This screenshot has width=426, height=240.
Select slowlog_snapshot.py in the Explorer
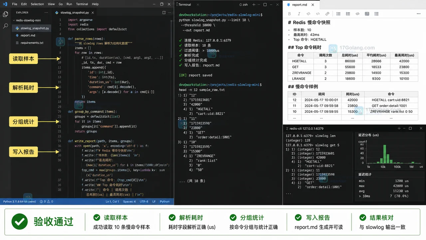(32, 28)
